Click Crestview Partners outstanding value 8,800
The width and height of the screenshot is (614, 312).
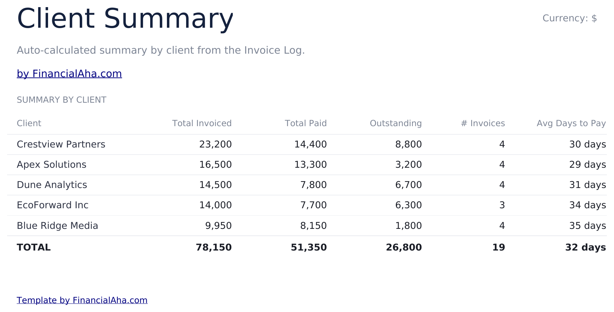pyautogui.click(x=409, y=144)
